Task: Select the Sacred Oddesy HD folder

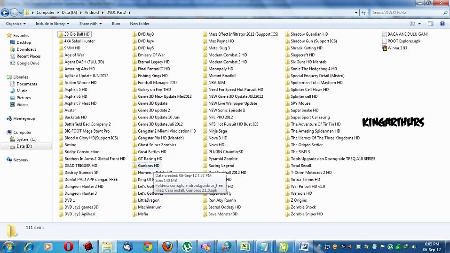Action: [x=221, y=207]
